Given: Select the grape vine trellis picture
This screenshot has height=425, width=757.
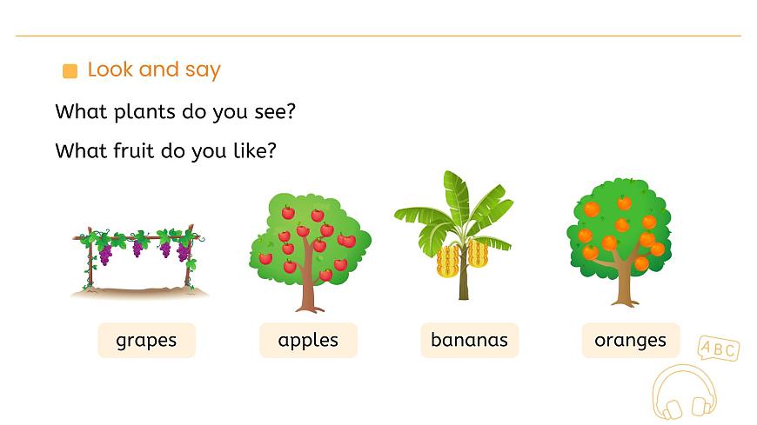Looking at the screenshot, I should click(140, 260).
